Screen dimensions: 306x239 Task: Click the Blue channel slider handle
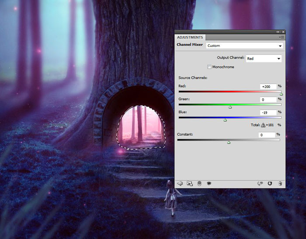(225, 120)
